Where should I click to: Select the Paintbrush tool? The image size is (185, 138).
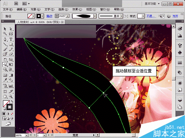point(5,49)
